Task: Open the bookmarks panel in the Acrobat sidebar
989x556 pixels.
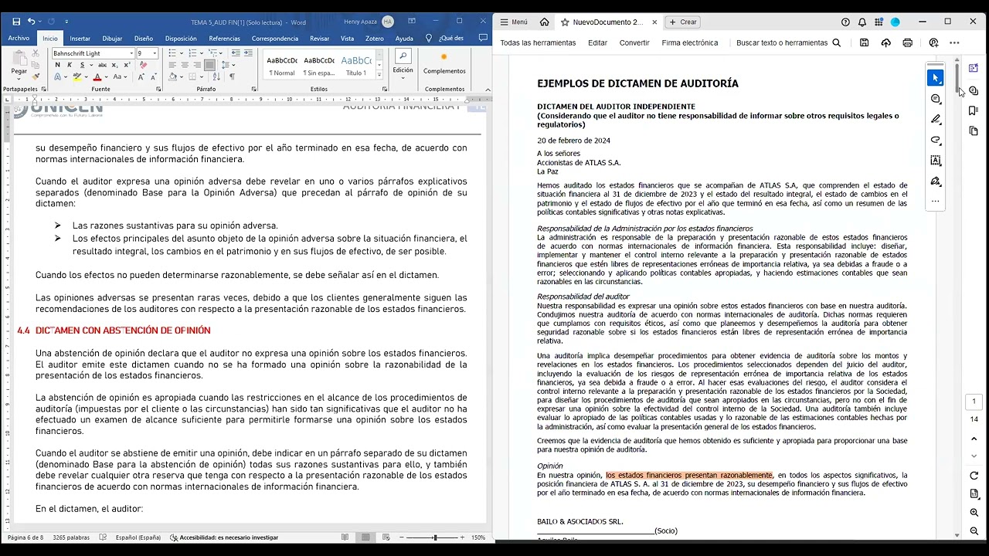Action: 974,111
